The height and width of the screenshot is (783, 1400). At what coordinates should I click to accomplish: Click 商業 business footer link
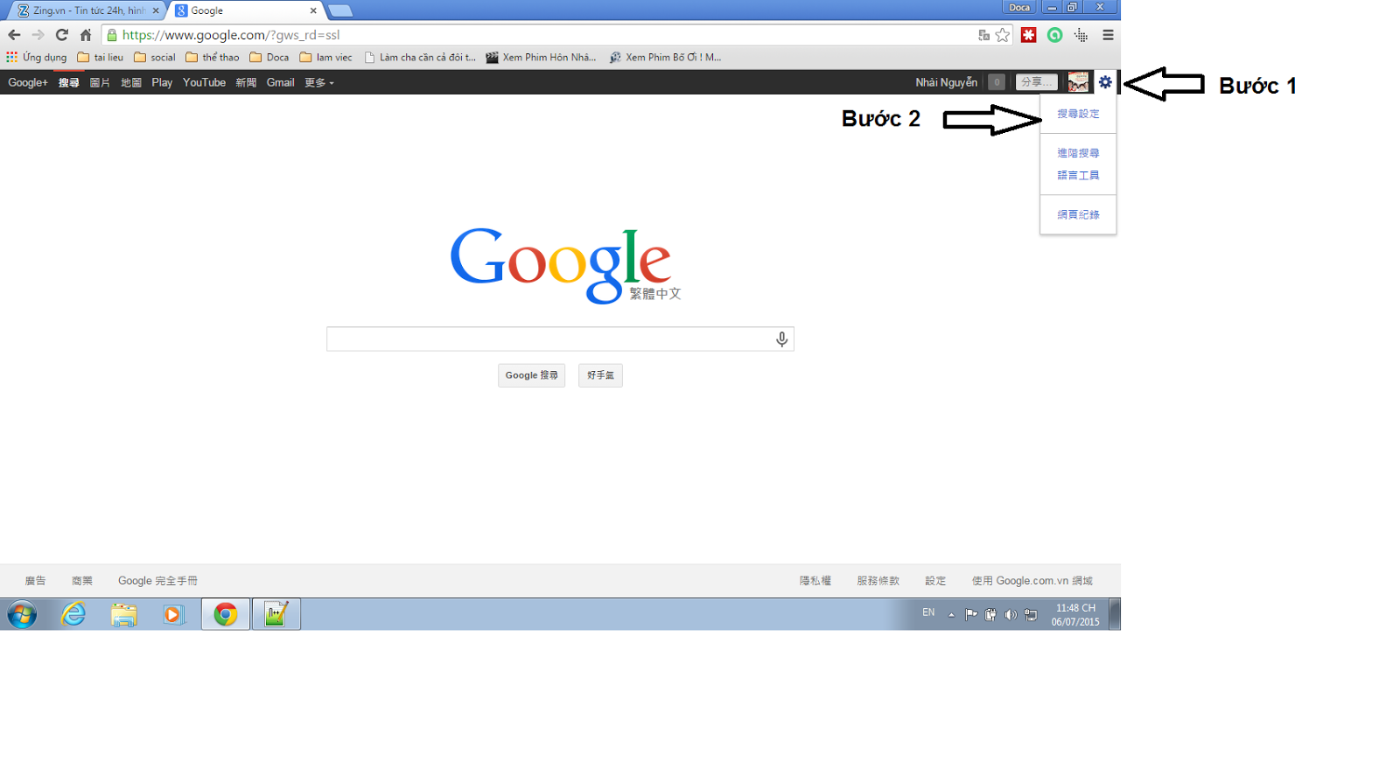click(x=82, y=581)
